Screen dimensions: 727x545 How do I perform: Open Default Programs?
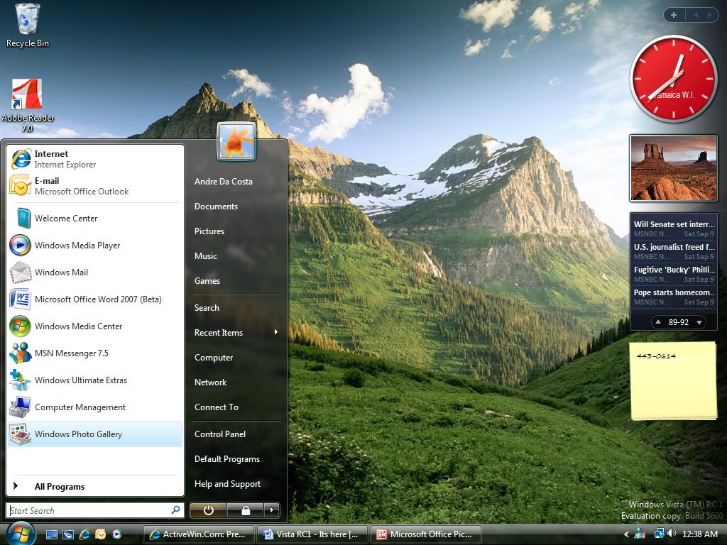point(236,459)
